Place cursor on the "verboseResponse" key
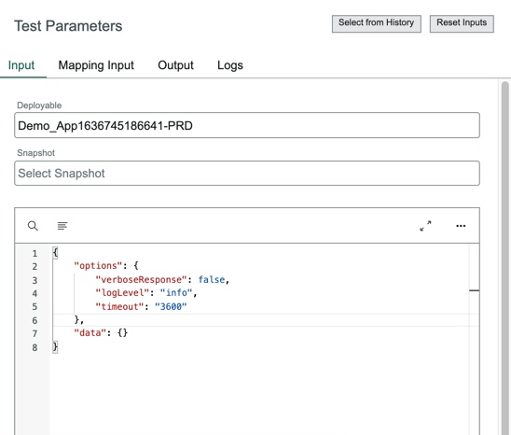Viewport: 511px width, 435px height. [x=141, y=280]
